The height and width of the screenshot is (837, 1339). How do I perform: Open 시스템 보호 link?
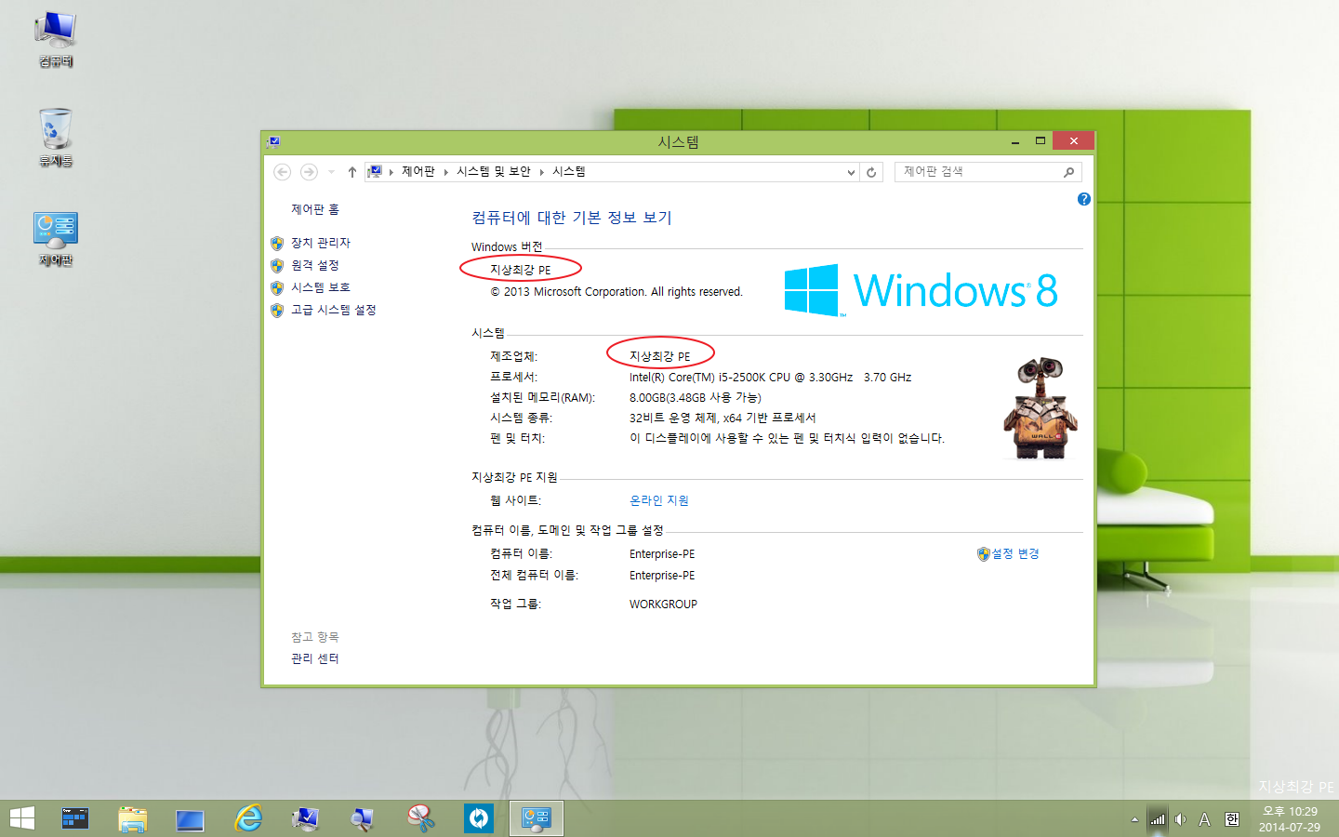(321, 287)
